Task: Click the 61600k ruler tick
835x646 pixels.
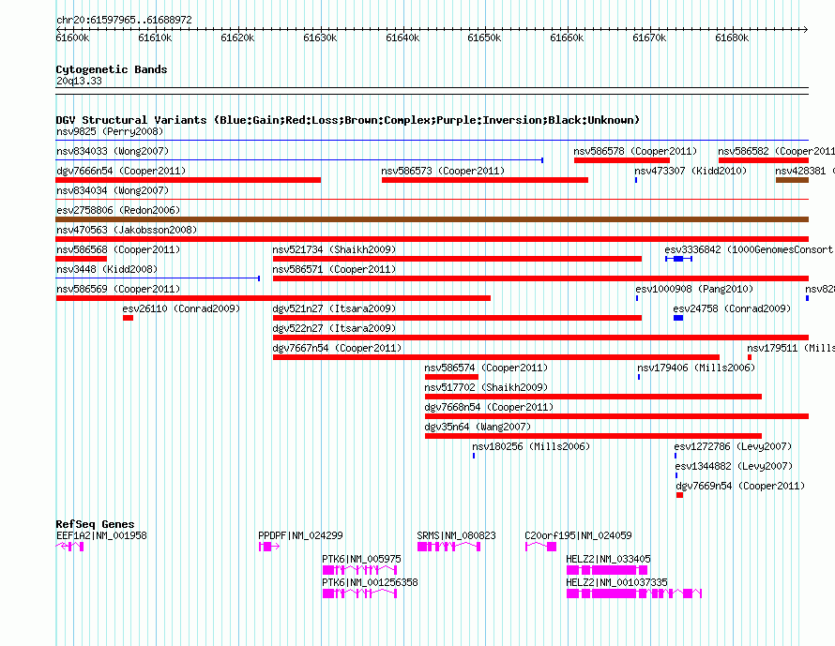Action: tap(72, 38)
